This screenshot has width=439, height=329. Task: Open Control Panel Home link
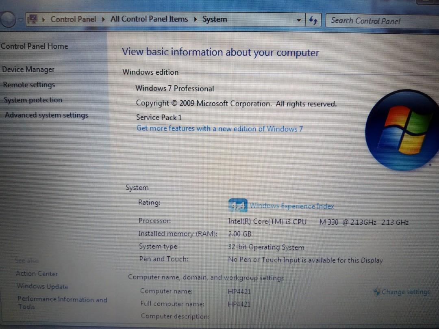34,46
